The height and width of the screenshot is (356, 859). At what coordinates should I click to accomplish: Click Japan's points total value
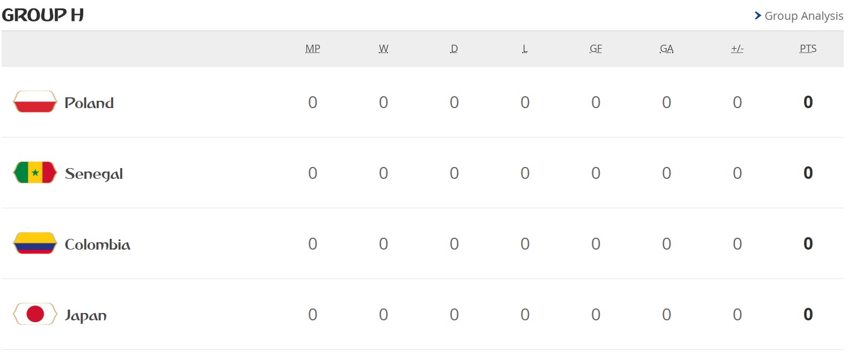click(x=808, y=315)
